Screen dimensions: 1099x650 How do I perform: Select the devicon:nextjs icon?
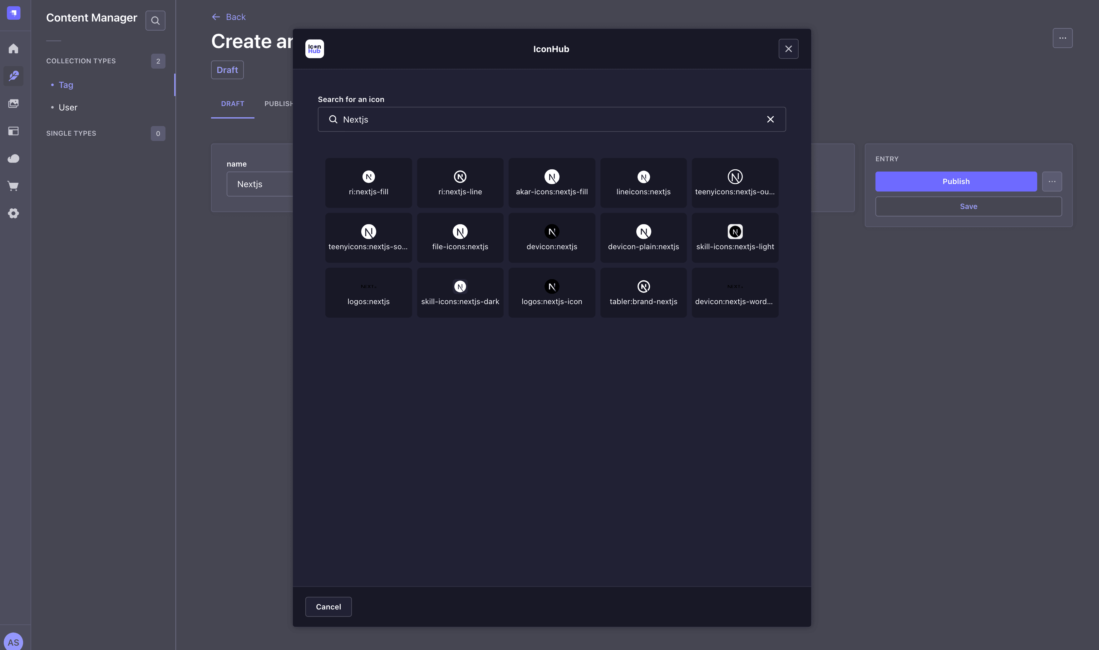tap(551, 238)
